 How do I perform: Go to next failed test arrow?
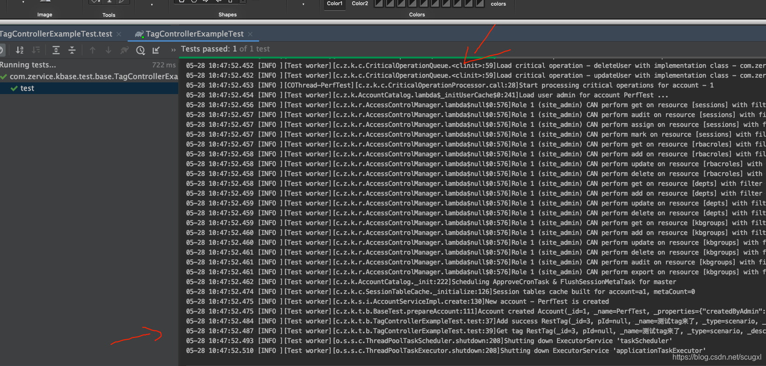(x=108, y=50)
